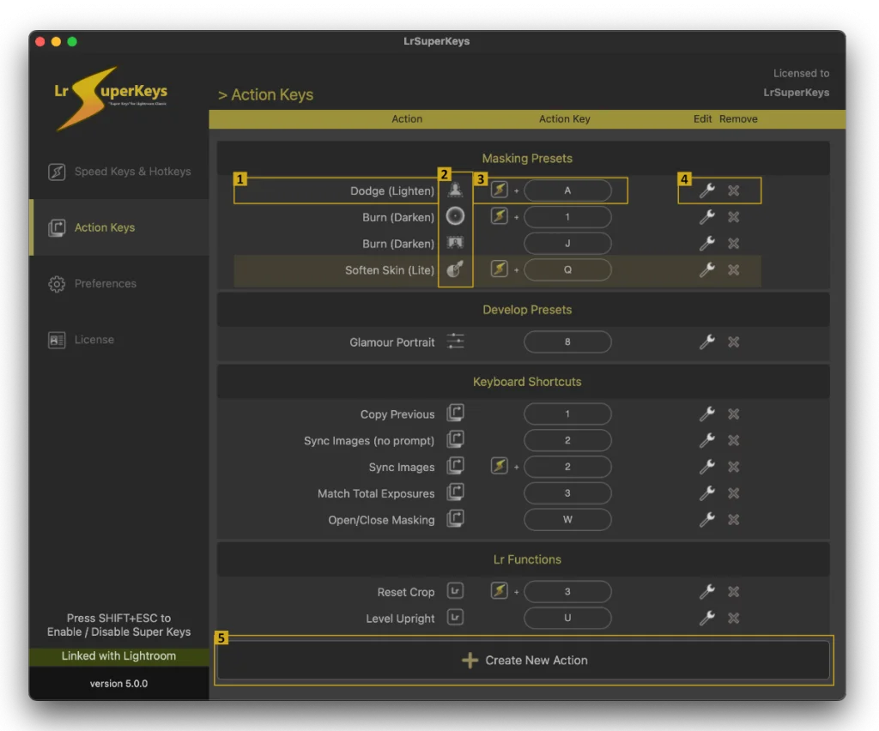Remove the Sync Images (no prompt) shortcut
This screenshot has width=879, height=731.
pos(733,440)
